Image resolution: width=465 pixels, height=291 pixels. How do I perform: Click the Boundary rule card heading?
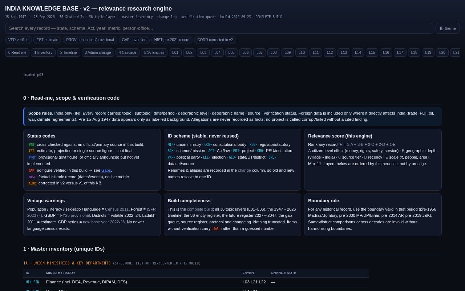[323, 201]
